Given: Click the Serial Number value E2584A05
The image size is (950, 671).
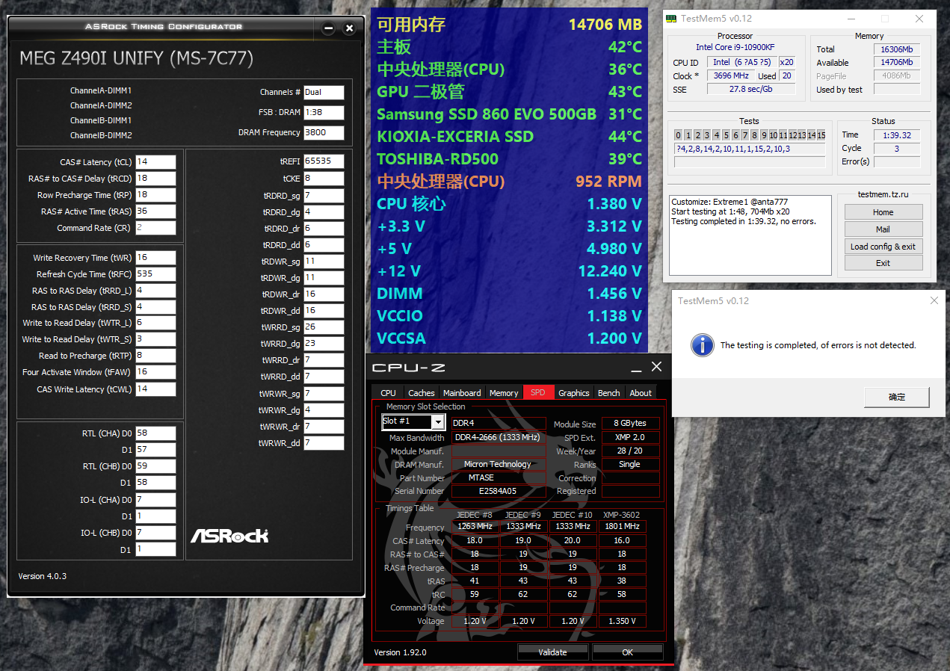Looking at the screenshot, I should click(x=497, y=491).
